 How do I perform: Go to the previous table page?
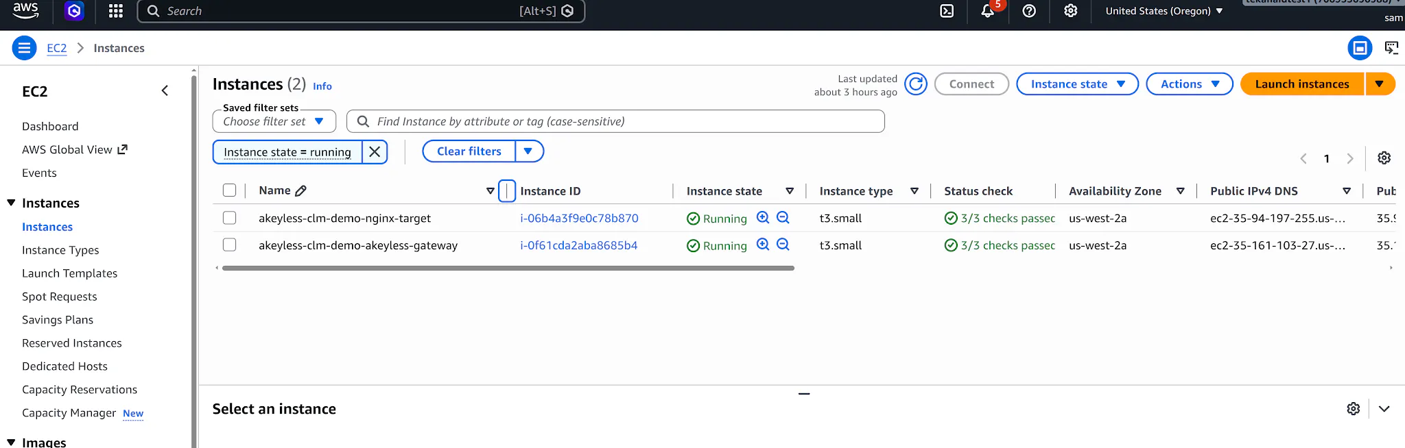click(1303, 159)
